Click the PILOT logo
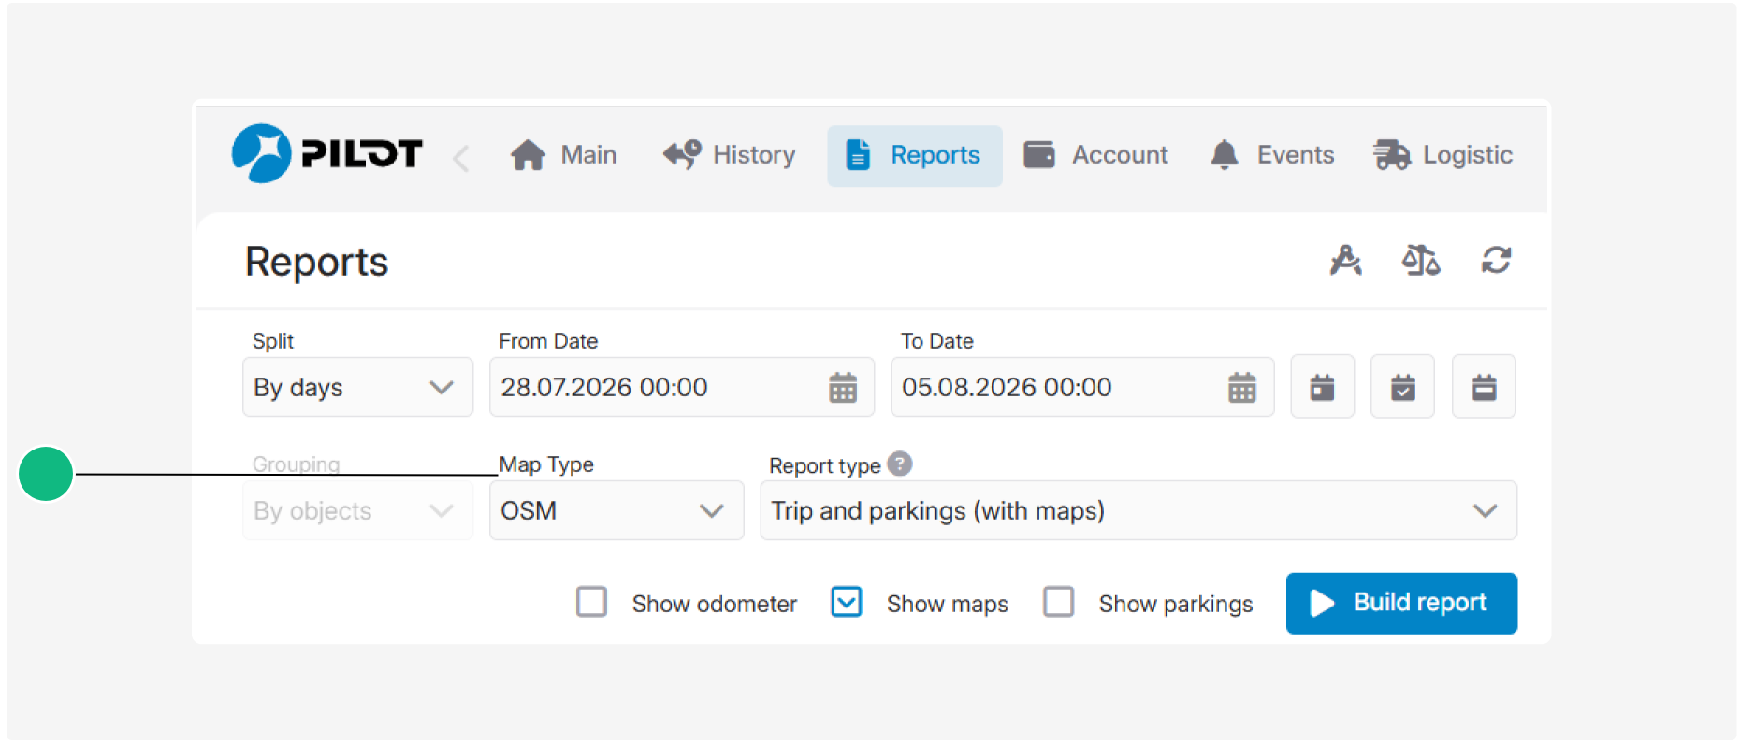 pyautogui.click(x=326, y=153)
